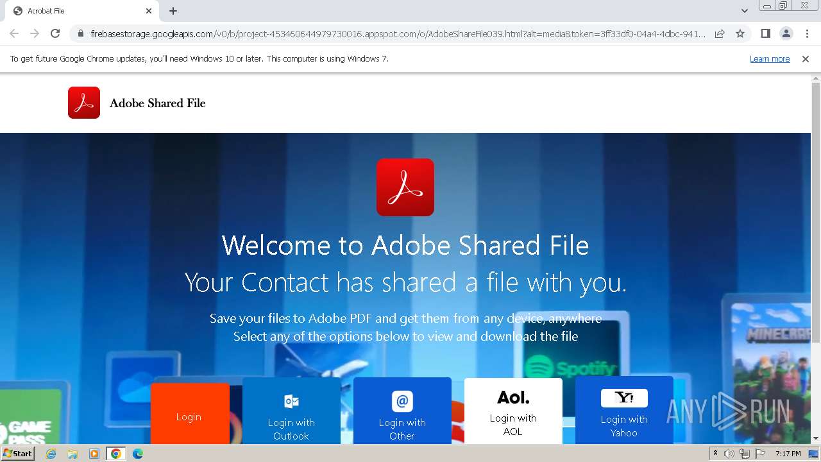The image size is (821, 462).
Task: Click the Yahoo logo on its tile
Action: [x=624, y=398]
